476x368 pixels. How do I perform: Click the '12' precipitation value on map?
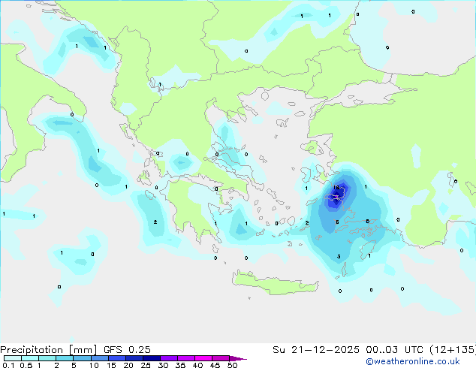pos(336,187)
